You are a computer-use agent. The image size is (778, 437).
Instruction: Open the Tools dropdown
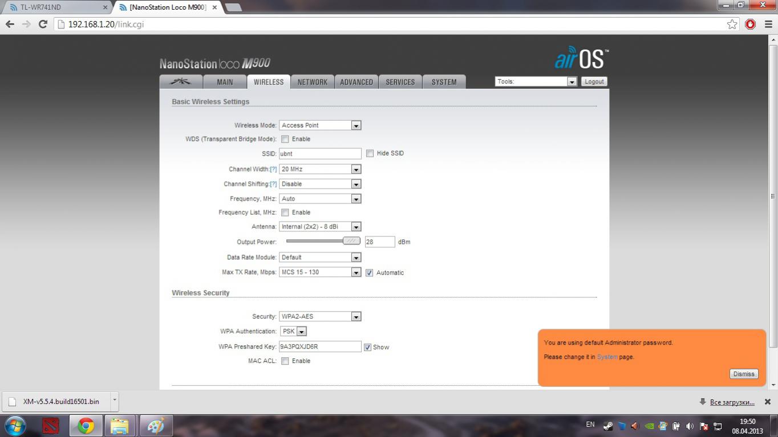(x=536, y=81)
